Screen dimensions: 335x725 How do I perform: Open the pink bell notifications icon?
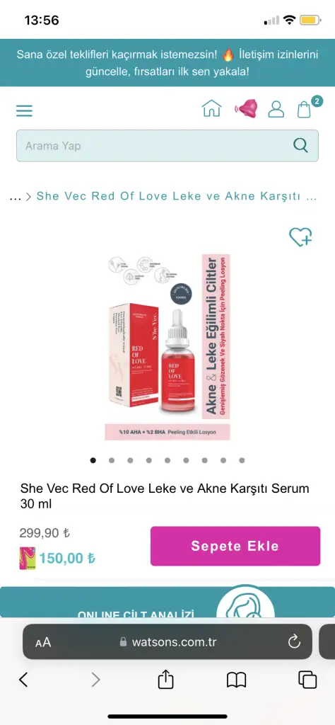[x=245, y=109]
